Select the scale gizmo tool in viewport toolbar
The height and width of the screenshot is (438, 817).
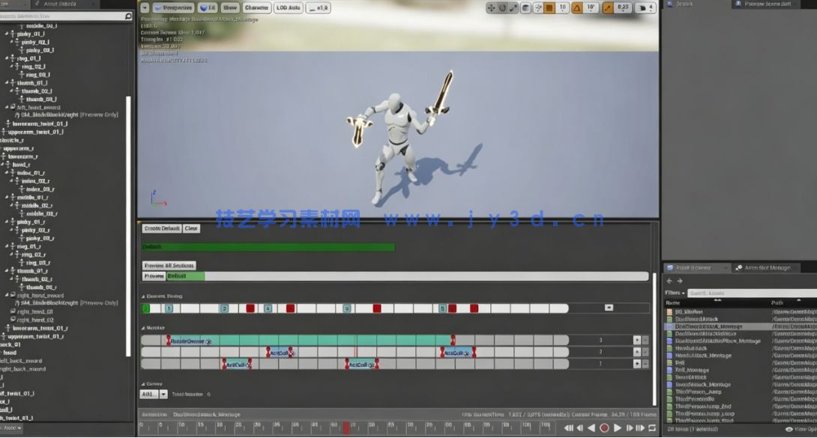513,8
